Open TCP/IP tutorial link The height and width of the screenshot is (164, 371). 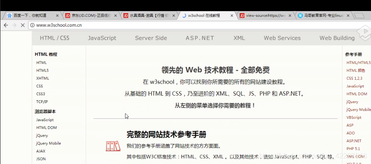42,101
